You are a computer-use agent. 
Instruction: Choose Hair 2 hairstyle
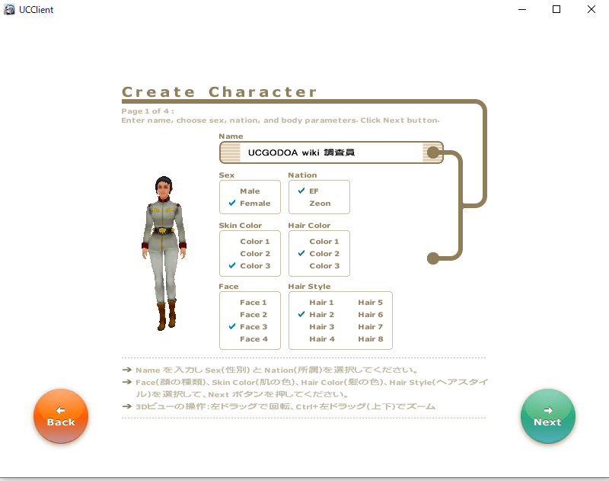321,314
